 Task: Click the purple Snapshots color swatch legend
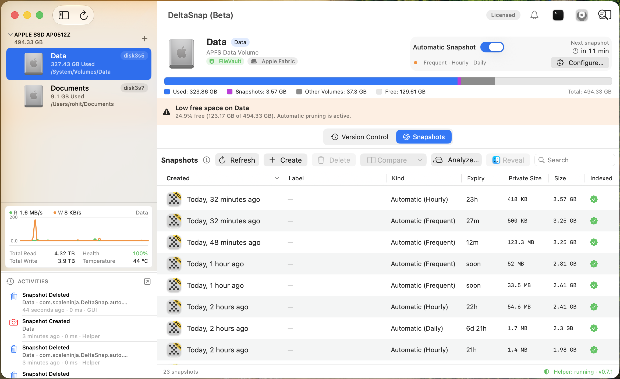pyautogui.click(x=230, y=92)
